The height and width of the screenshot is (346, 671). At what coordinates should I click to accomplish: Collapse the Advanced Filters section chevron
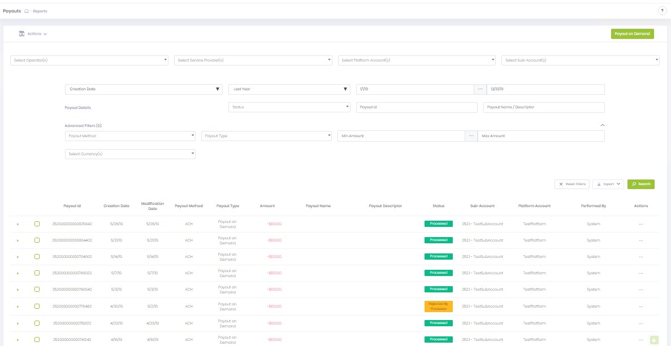pyautogui.click(x=602, y=125)
